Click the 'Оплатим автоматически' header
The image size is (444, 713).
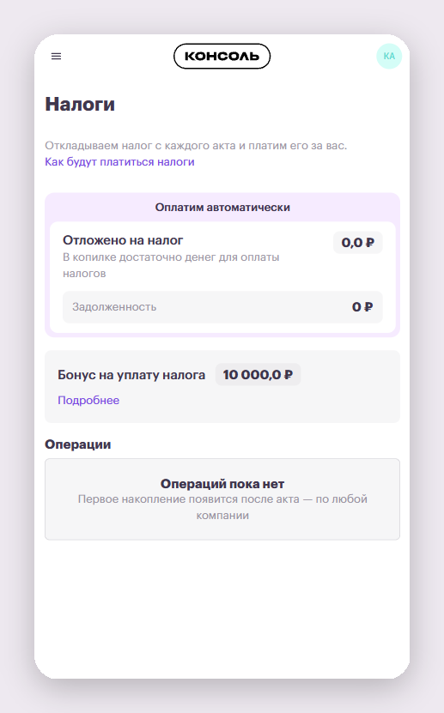click(222, 208)
